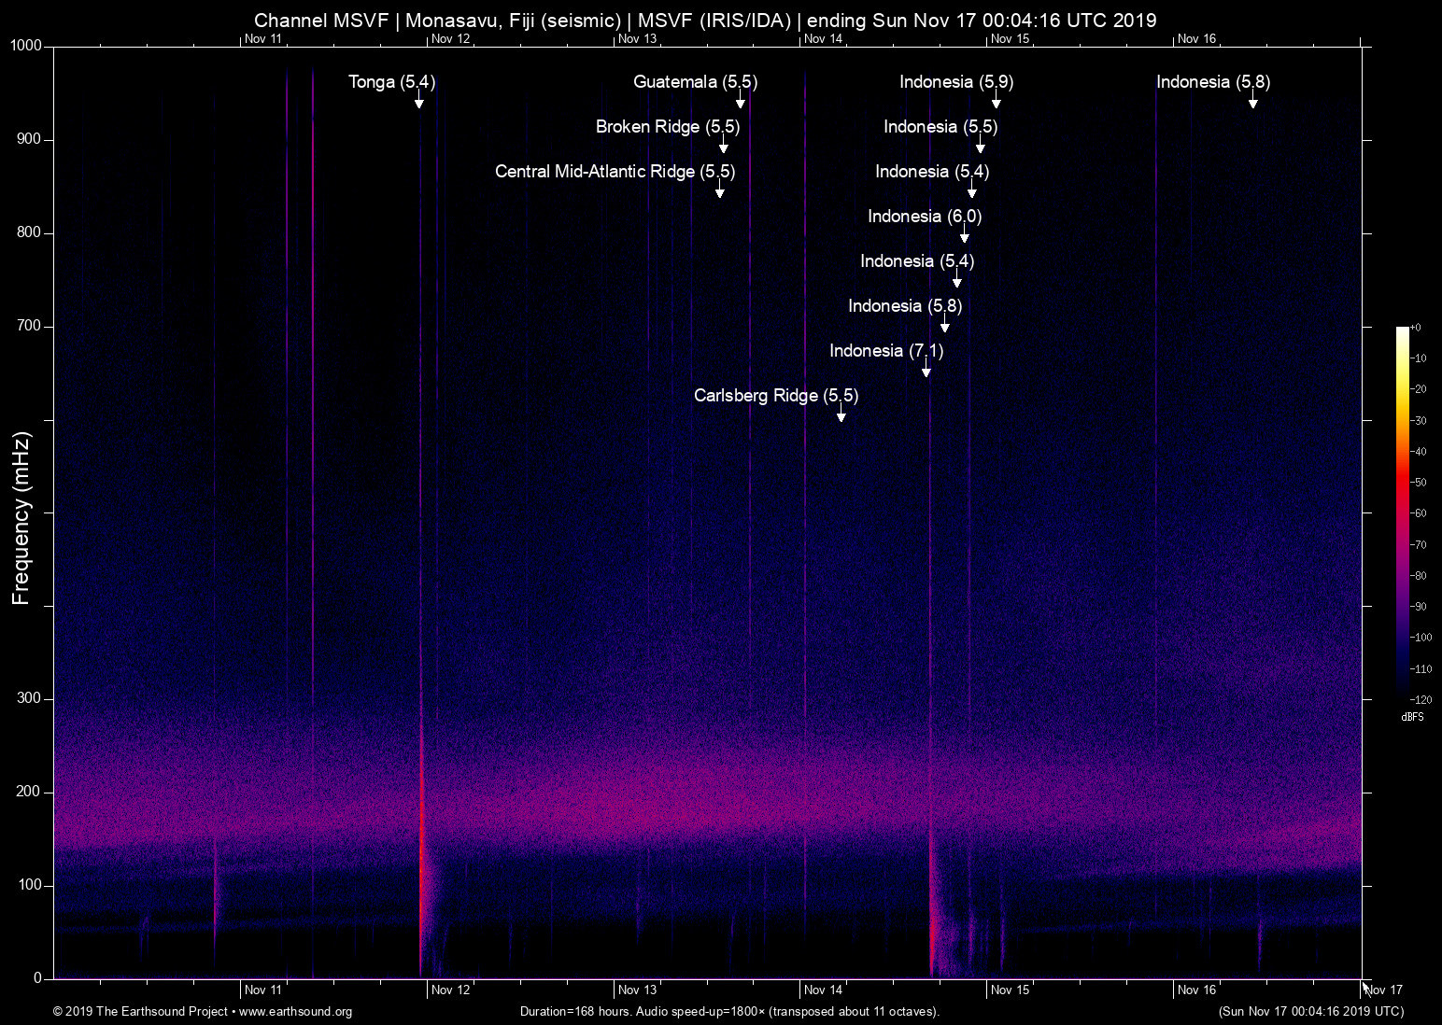Select the Indonesia (5.9) event label
1442x1025 pixels.
pyautogui.click(x=956, y=82)
